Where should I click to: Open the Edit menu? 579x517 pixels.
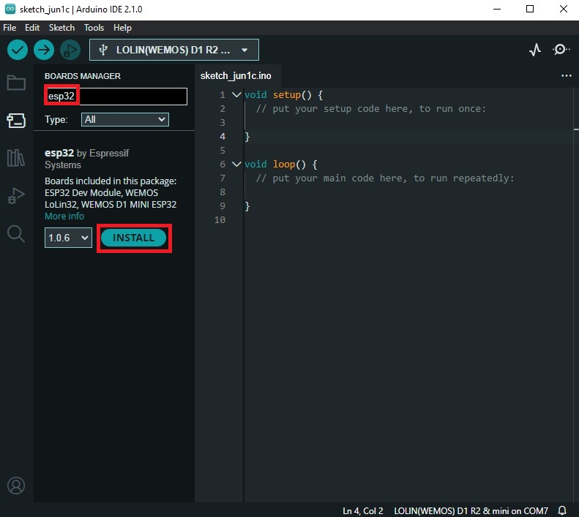pyautogui.click(x=32, y=28)
